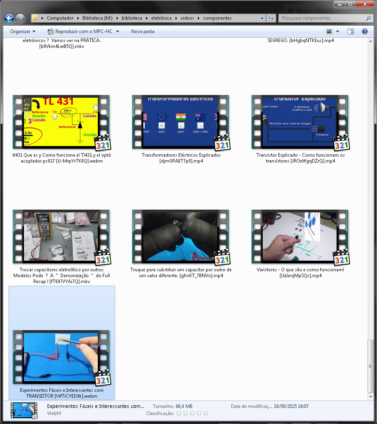Screen dimensions: 377x424
Task: Click the folder icon in address bar
Action: pos(35,18)
